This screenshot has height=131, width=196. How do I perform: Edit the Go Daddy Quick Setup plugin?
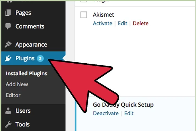click(x=129, y=113)
